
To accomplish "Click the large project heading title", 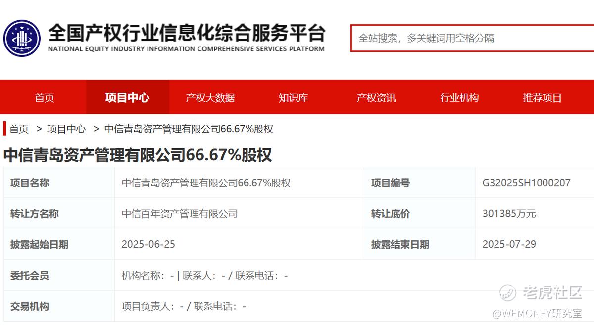I will [138, 155].
